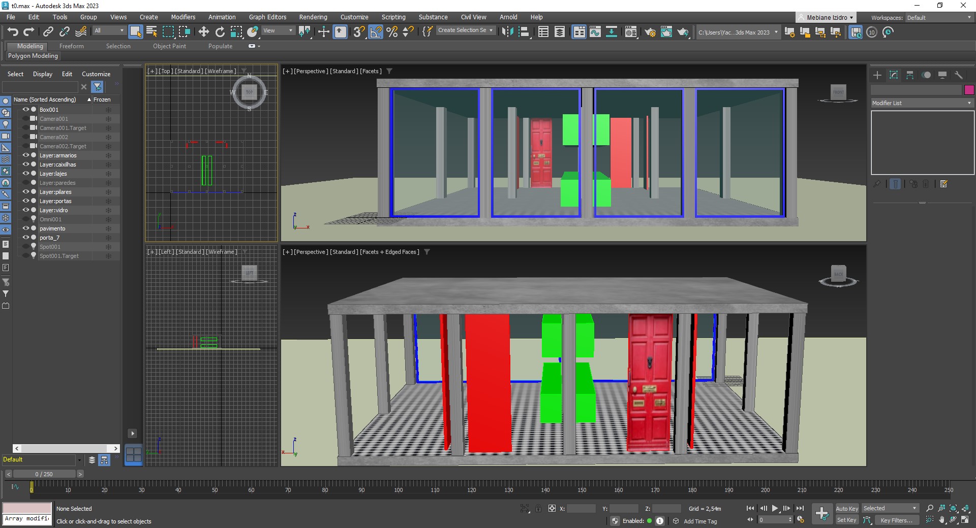Activate the Select and Rotate tool
Screen dimensions: 976x528
220,32
